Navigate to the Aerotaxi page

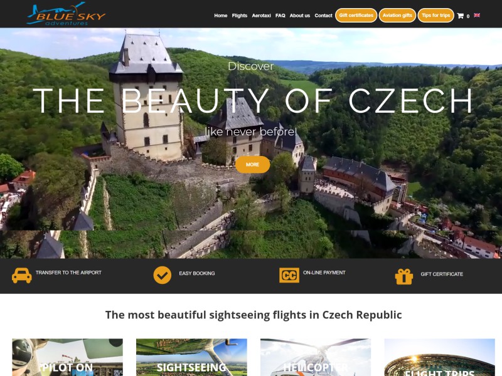[x=261, y=15]
